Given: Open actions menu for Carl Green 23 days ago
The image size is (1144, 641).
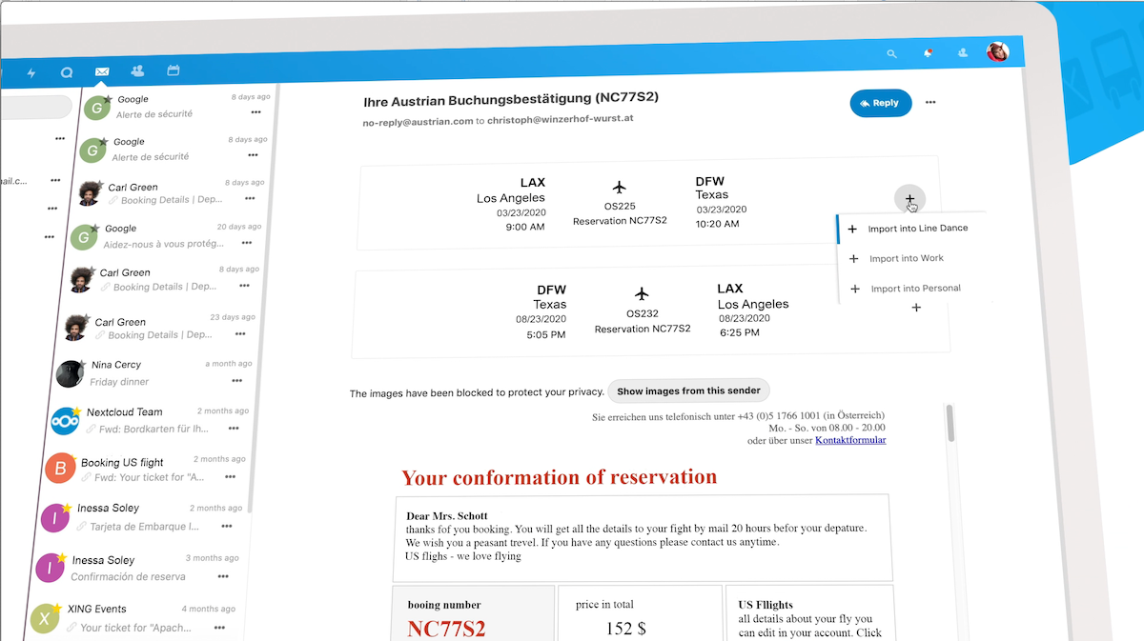Looking at the screenshot, I should (x=242, y=334).
